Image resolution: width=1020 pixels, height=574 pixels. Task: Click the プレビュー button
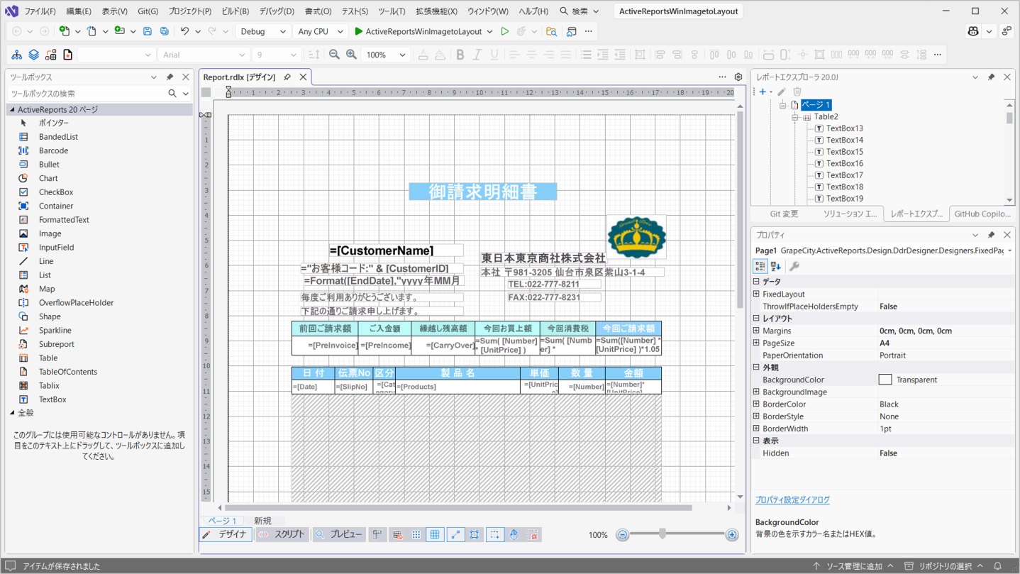coord(339,534)
